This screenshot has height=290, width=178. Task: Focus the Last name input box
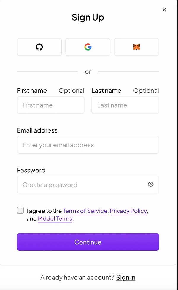125,105
